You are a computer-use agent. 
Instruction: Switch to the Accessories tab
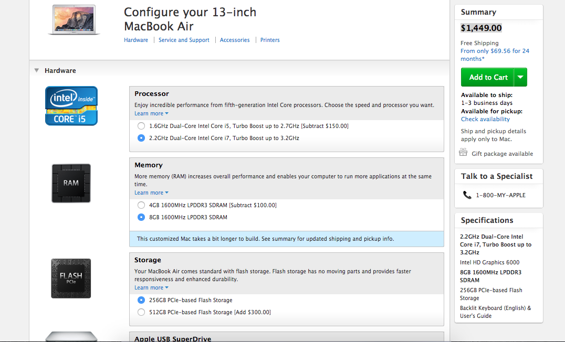tap(235, 40)
